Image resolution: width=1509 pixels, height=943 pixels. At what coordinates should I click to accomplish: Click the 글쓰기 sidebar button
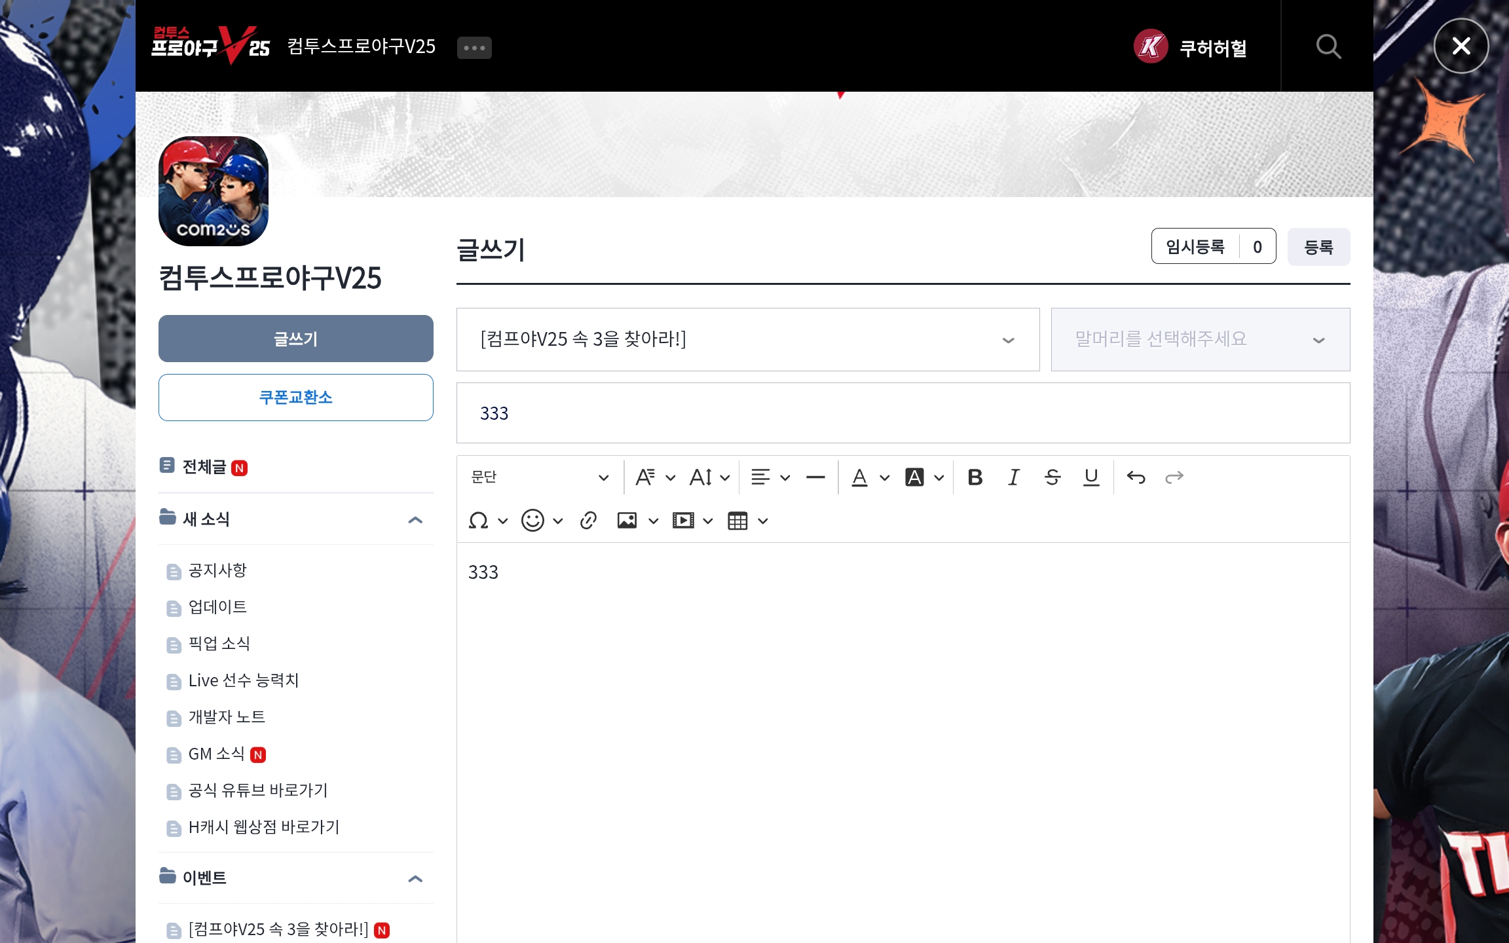[x=296, y=339]
